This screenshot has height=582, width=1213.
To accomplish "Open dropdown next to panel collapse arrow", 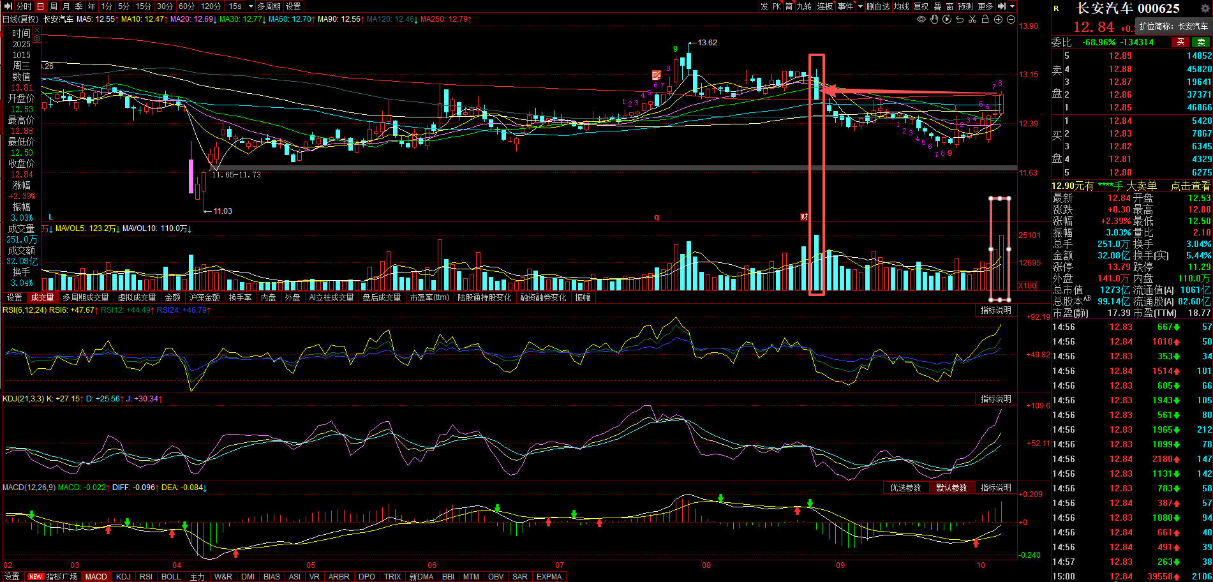I will point(1012,6).
